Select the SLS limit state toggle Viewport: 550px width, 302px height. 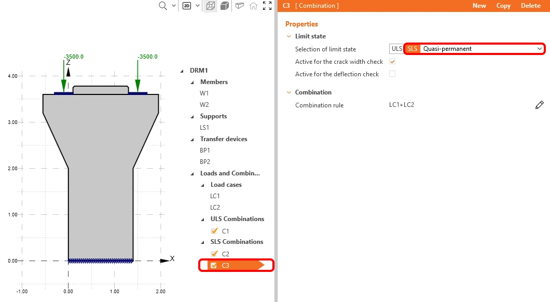coord(412,49)
